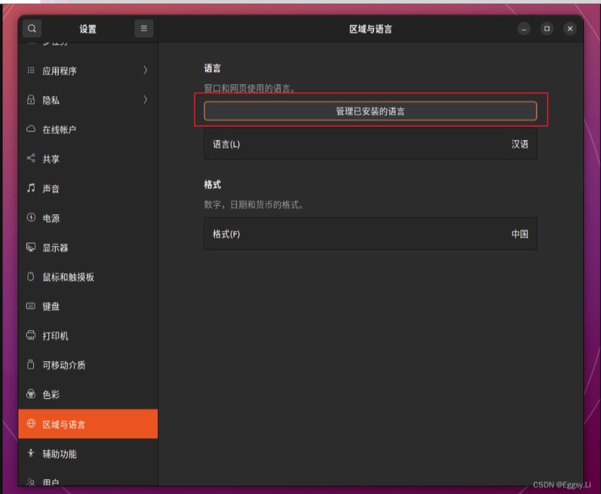Open the 打印机 settings panel

(55, 336)
